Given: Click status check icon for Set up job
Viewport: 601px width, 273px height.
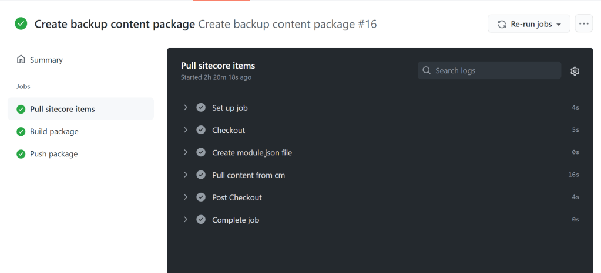Looking at the screenshot, I should pos(201,108).
